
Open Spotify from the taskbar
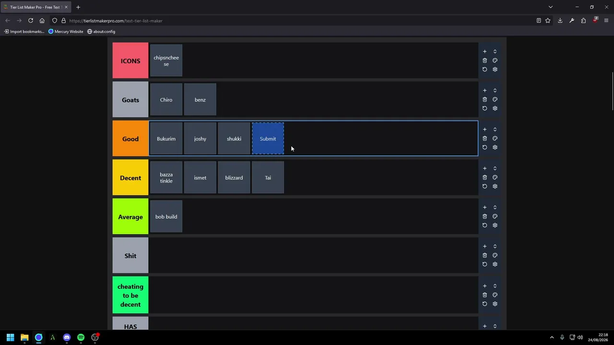pyautogui.click(x=81, y=337)
